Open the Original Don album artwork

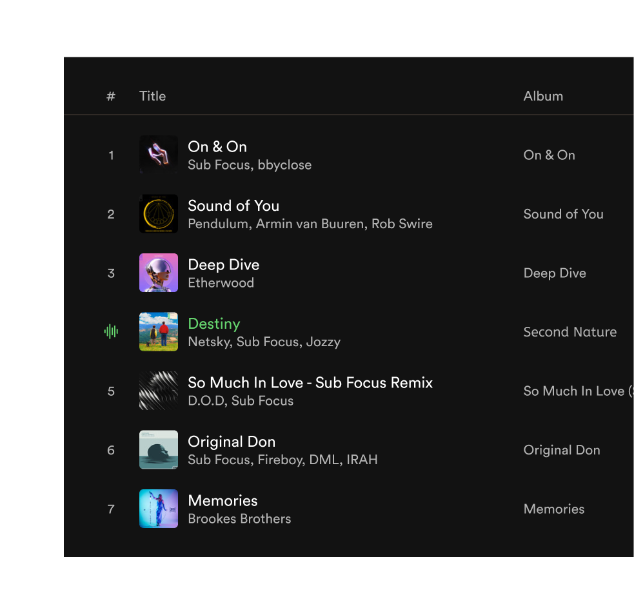[159, 449]
